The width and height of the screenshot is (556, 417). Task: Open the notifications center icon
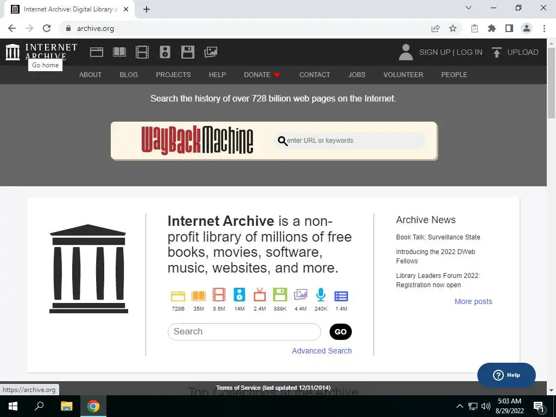[x=538, y=407]
